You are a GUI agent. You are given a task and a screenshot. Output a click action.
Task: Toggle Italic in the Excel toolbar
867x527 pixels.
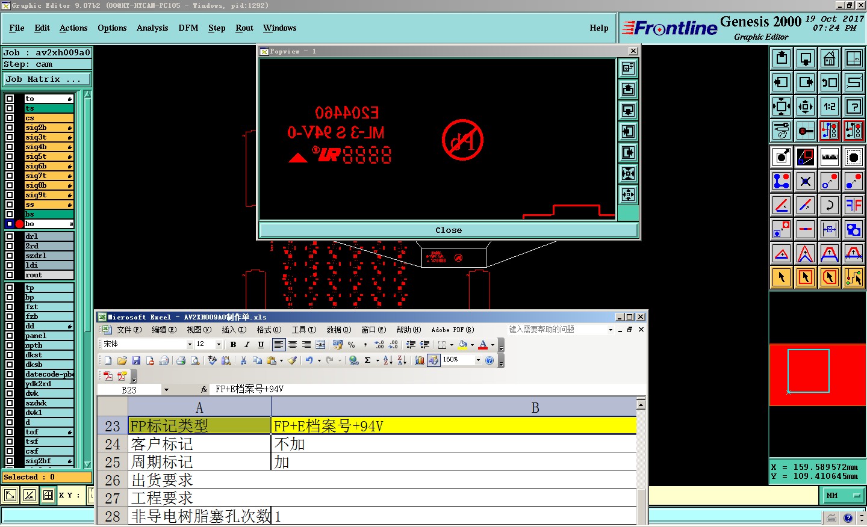[247, 345]
